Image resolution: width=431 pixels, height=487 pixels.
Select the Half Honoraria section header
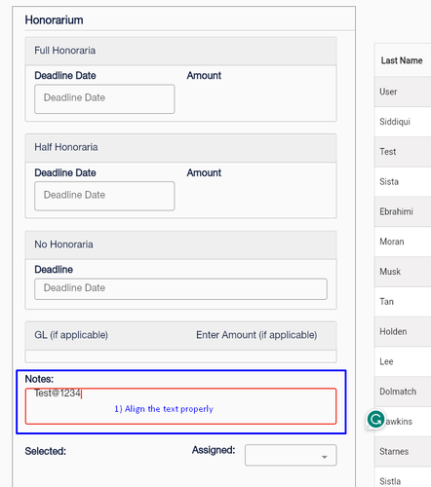(x=180, y=148)
